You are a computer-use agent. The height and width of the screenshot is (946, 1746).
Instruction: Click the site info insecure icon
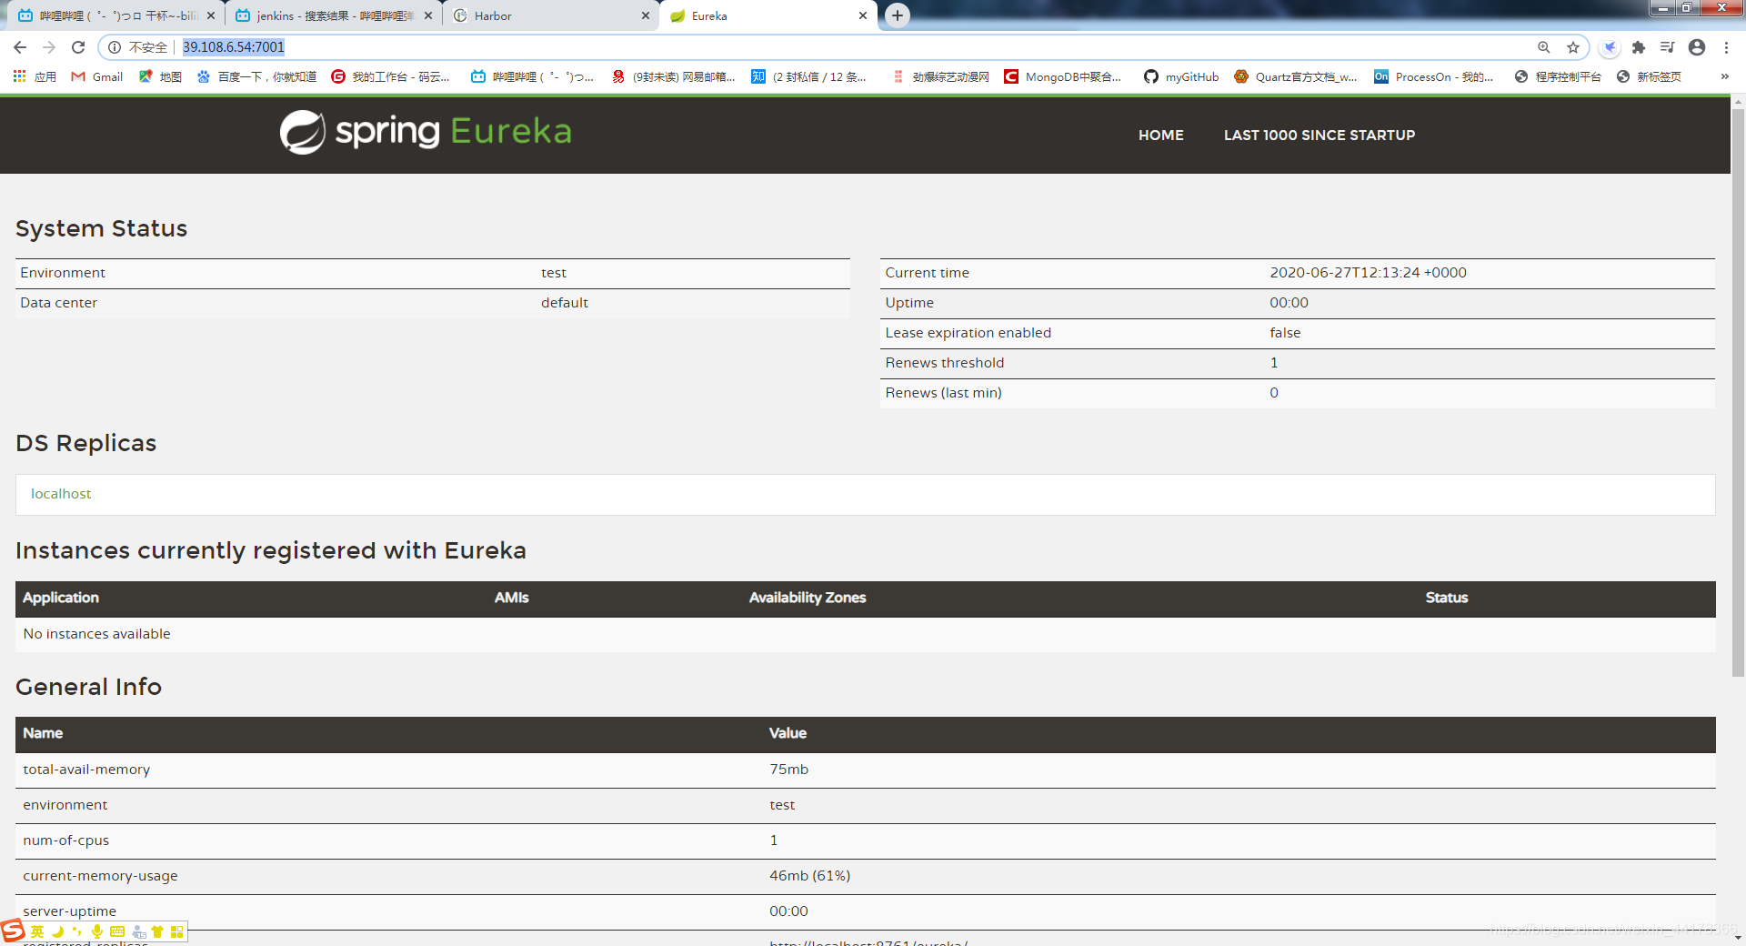click(x=115, y=47)
